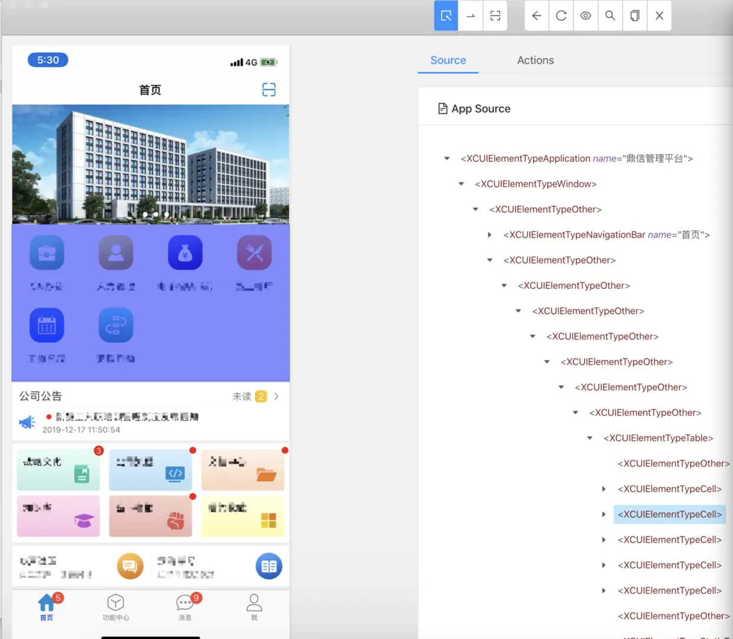
Task: Open the blue card with code icon
Action: tap(151, 470)
